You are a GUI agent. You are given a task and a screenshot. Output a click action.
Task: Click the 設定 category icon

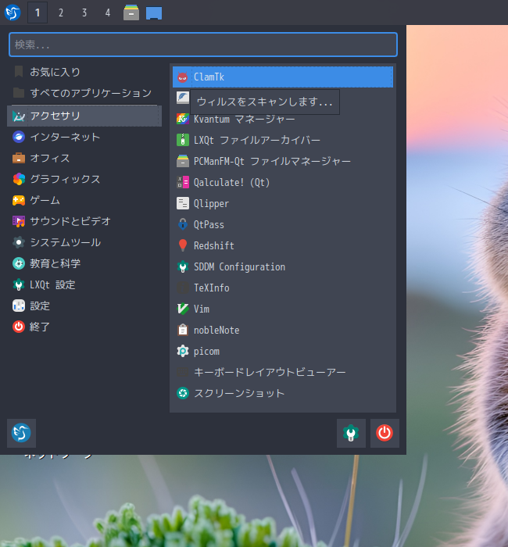[x=19, y=306]
